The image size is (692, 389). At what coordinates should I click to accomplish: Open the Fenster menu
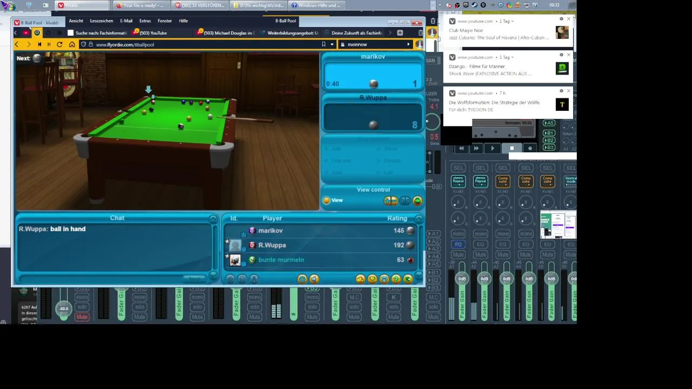point(165,21)
